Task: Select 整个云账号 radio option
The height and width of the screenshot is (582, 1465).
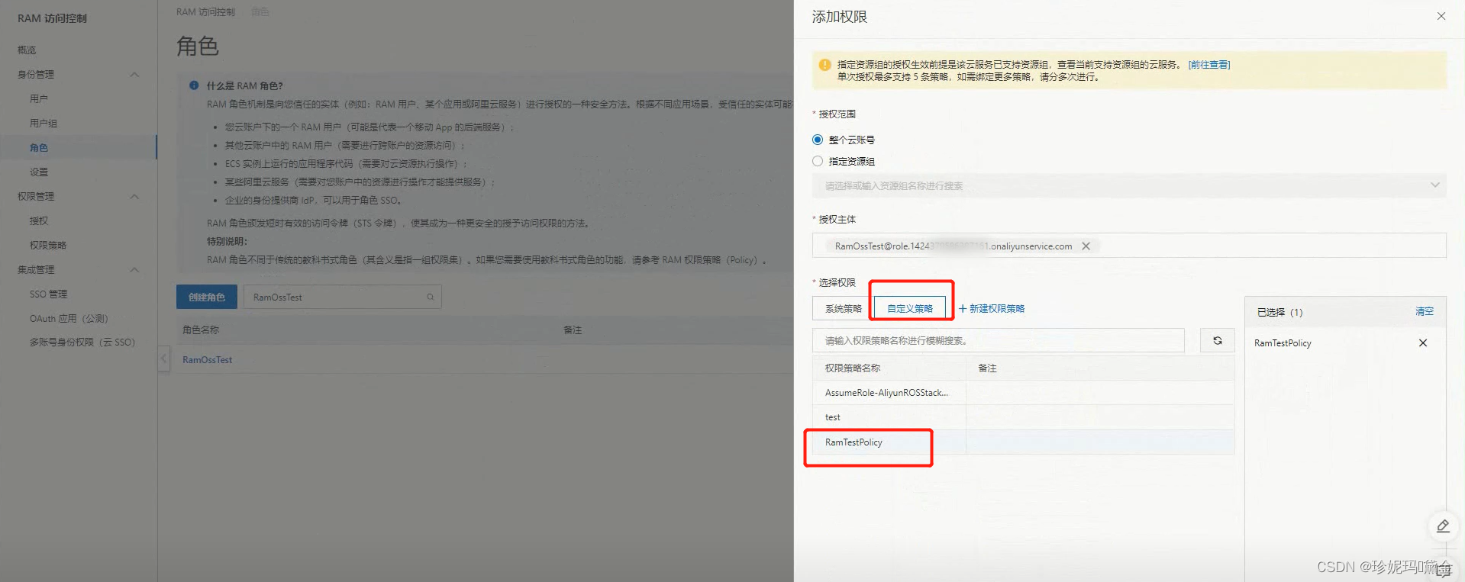Action: 818,140
